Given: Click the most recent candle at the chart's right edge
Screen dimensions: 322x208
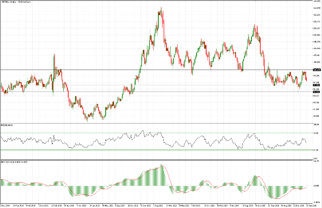Looking at the screenshot, I should [x=306, y=78].
